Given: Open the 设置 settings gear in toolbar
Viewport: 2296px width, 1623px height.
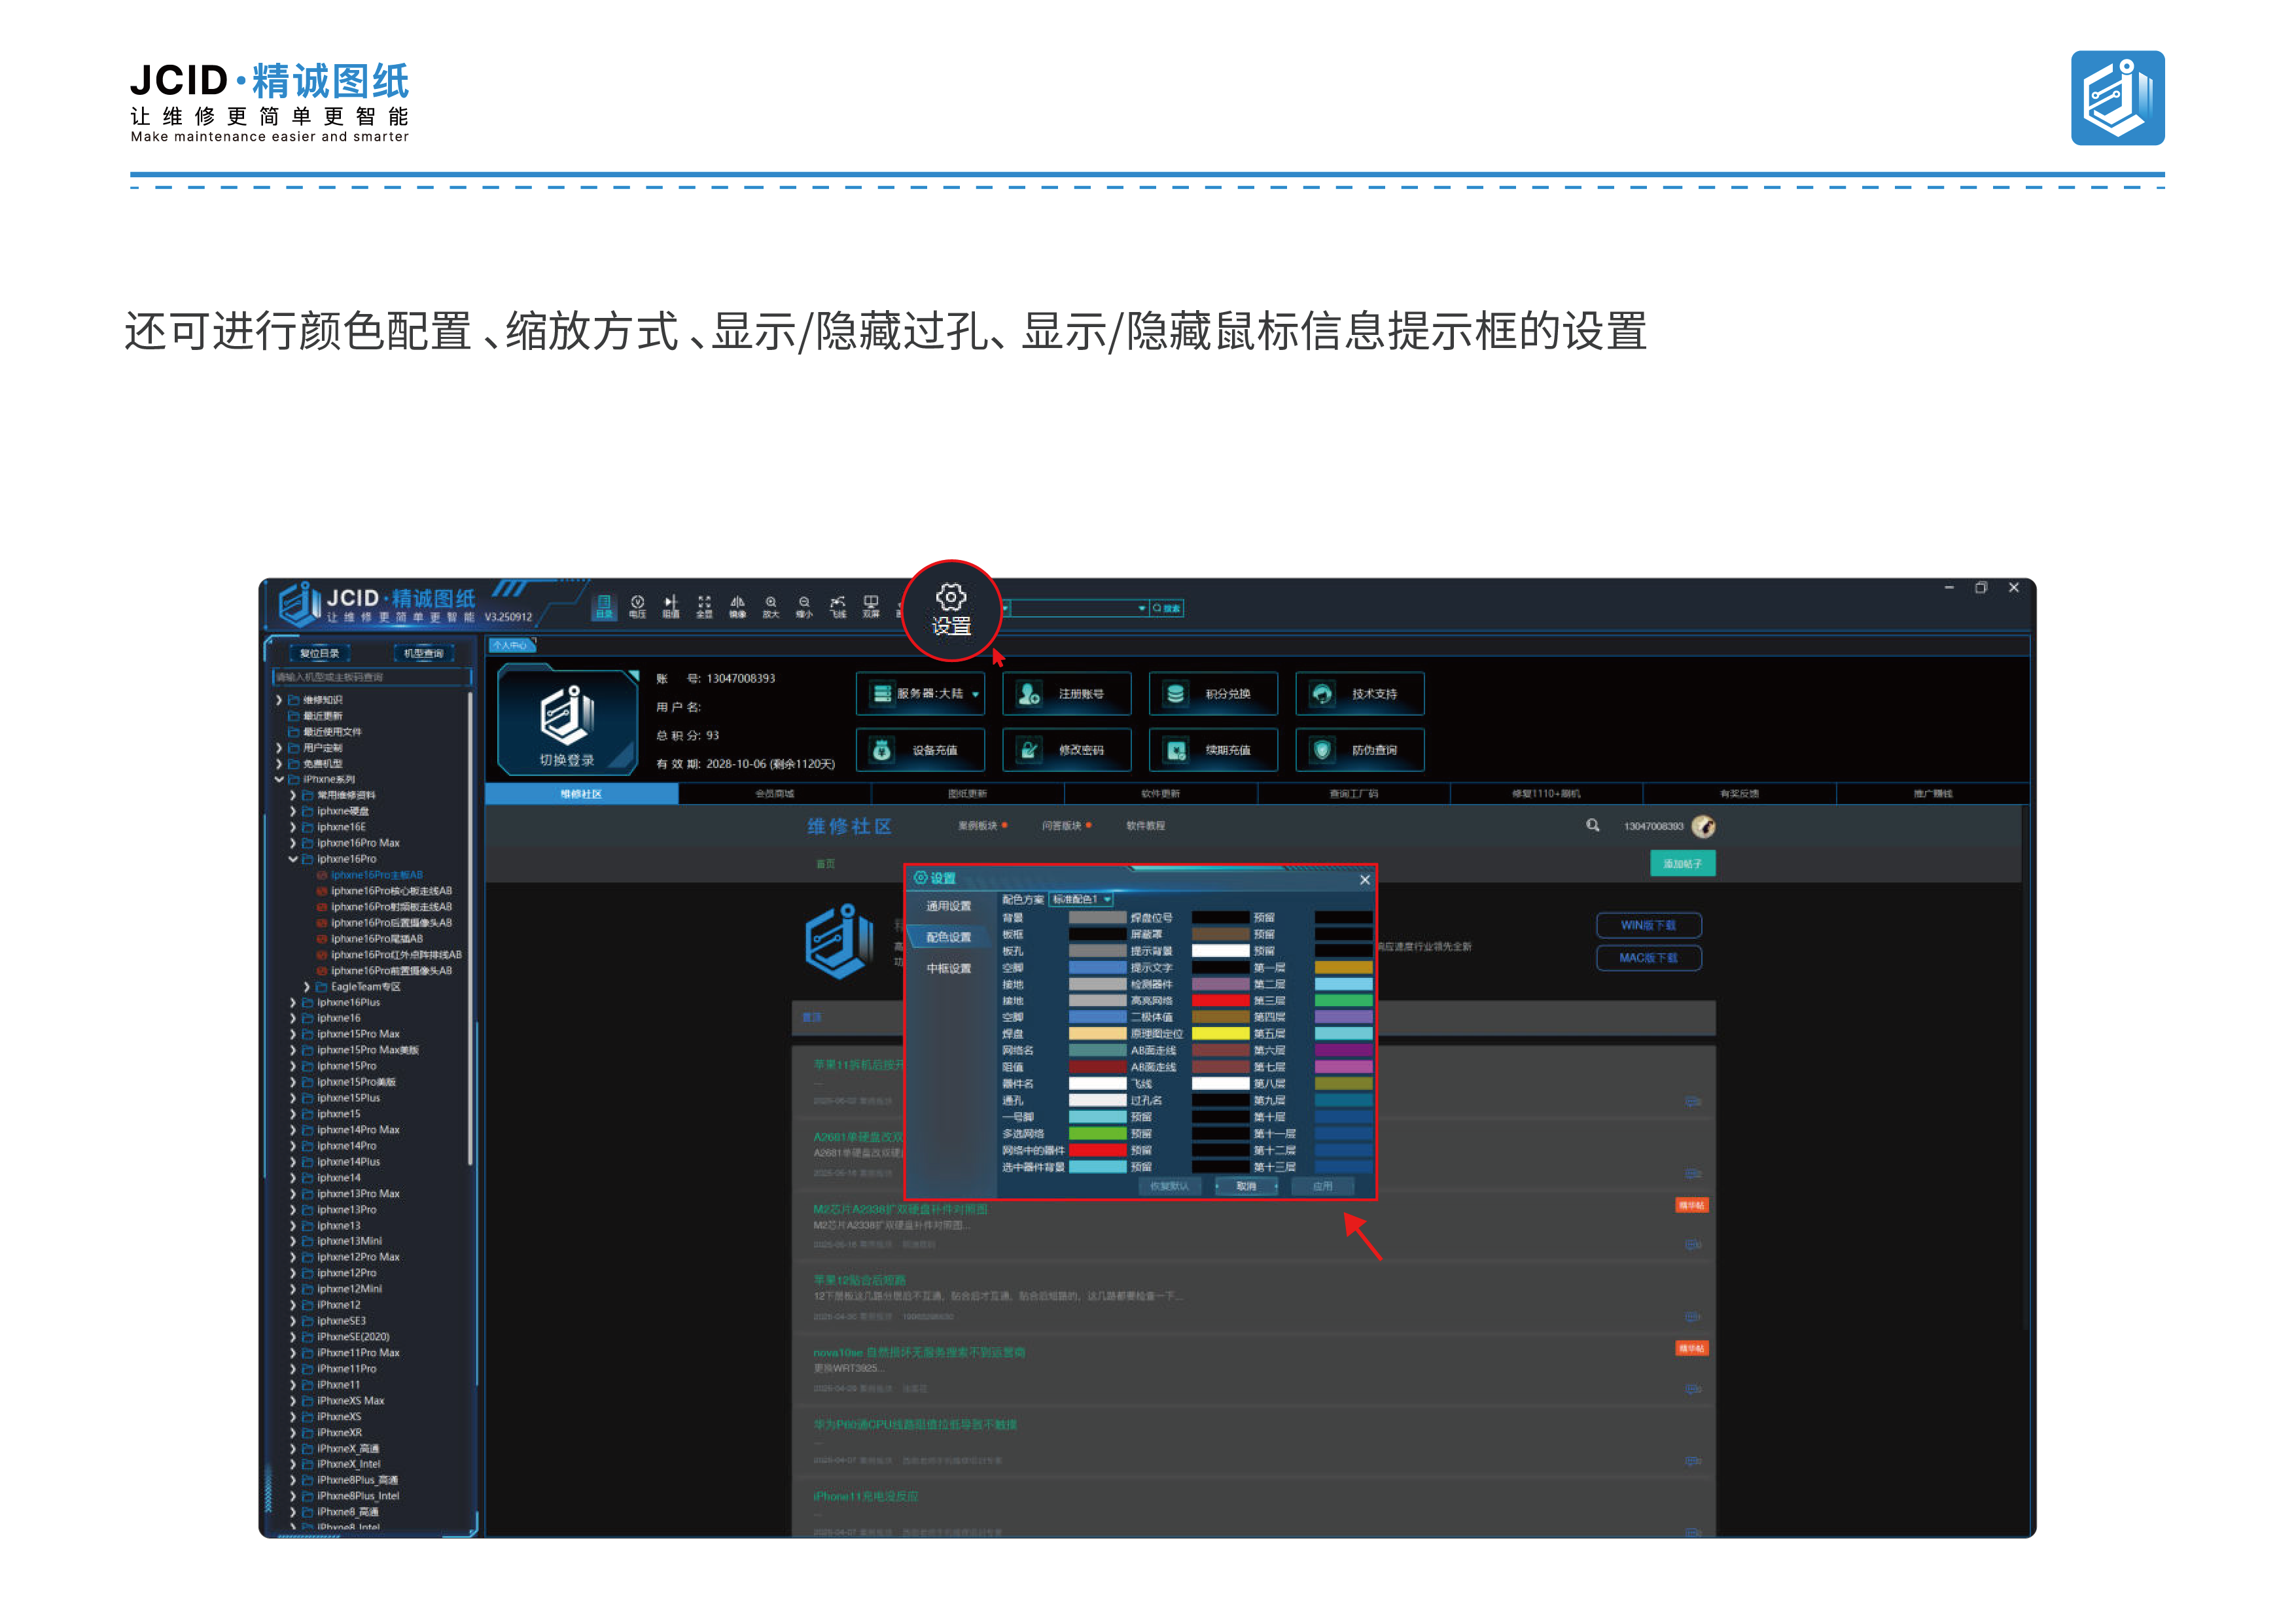Looking at the screenshot, I should pos(951,610).
